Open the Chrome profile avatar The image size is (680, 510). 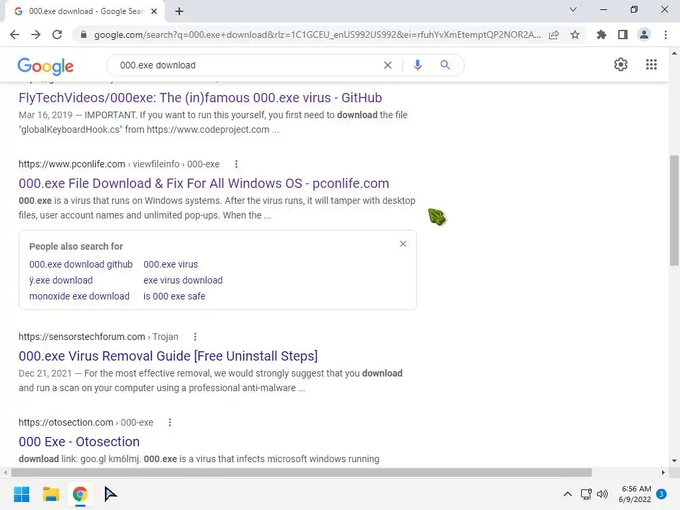644,35
